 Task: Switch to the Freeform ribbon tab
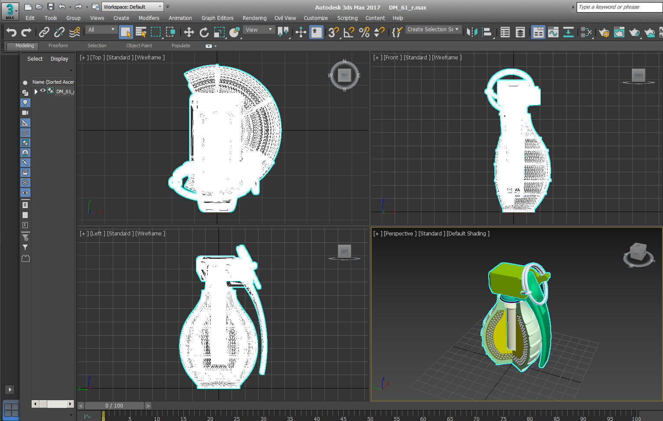tap(58, 46)
